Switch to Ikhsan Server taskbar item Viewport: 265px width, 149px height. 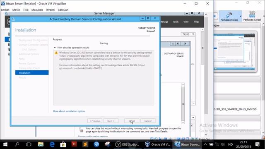187,144
